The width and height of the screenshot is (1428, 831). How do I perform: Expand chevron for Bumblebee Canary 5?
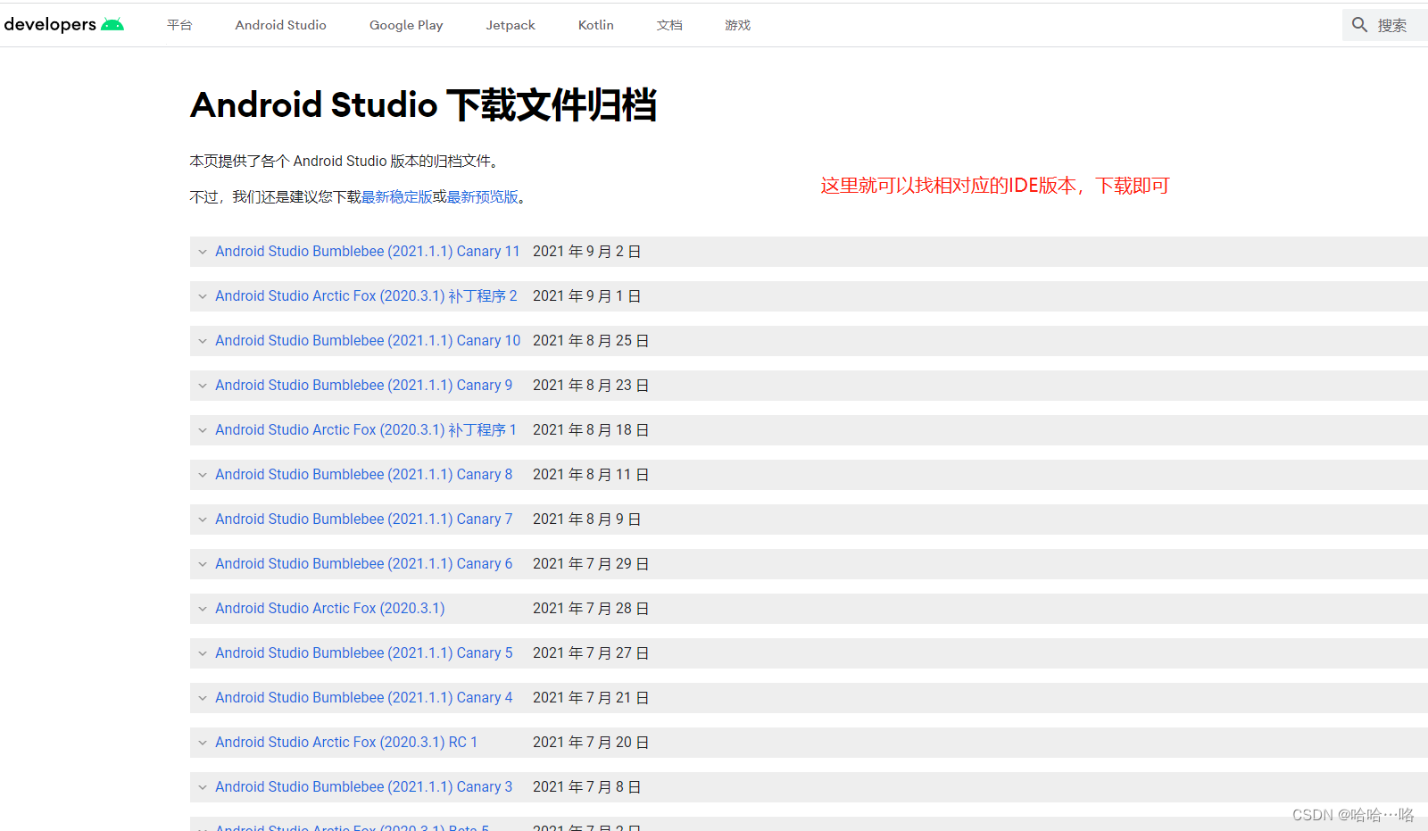click(x=203, y=653)
